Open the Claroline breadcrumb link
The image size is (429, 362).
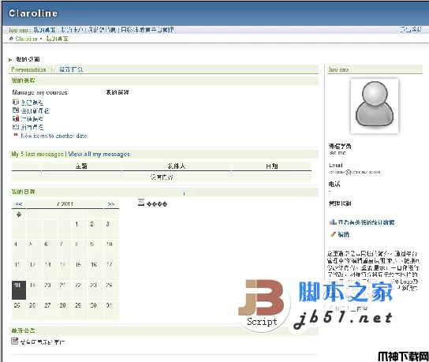coord(26,39)
